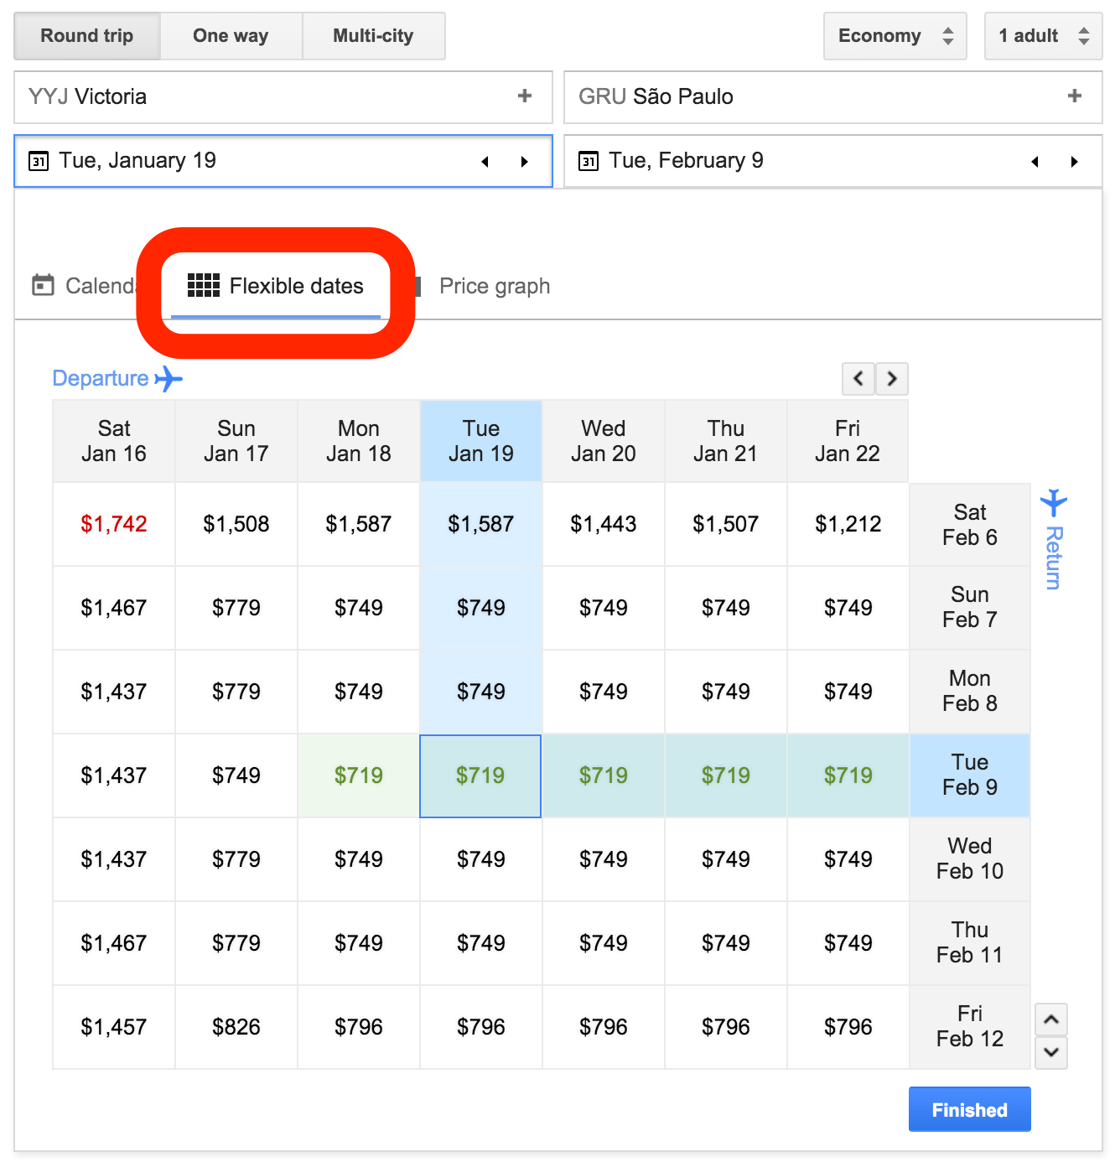
Task: Select the Sat Feb 6 return row header
Action: click(x=970, y=525)
